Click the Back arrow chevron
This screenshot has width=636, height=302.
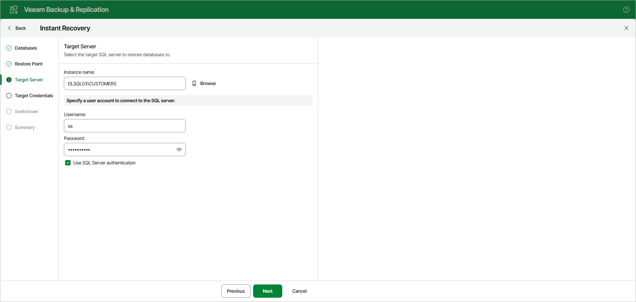(x=9, y=28)
